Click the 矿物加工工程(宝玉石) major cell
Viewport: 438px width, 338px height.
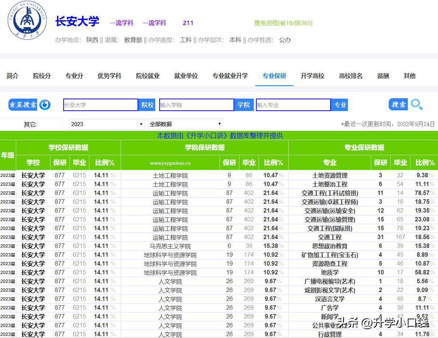pos(330,255)
